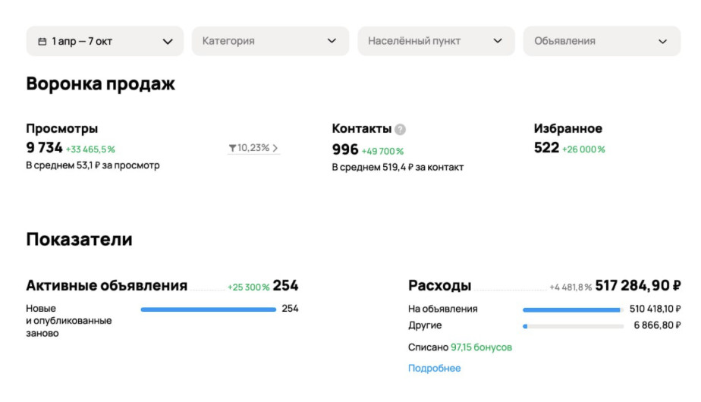
Task: Click the Активные объявления heading
Action: 106,286
